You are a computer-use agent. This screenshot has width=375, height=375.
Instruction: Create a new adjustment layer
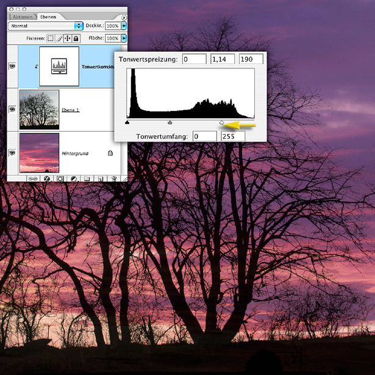73,179
